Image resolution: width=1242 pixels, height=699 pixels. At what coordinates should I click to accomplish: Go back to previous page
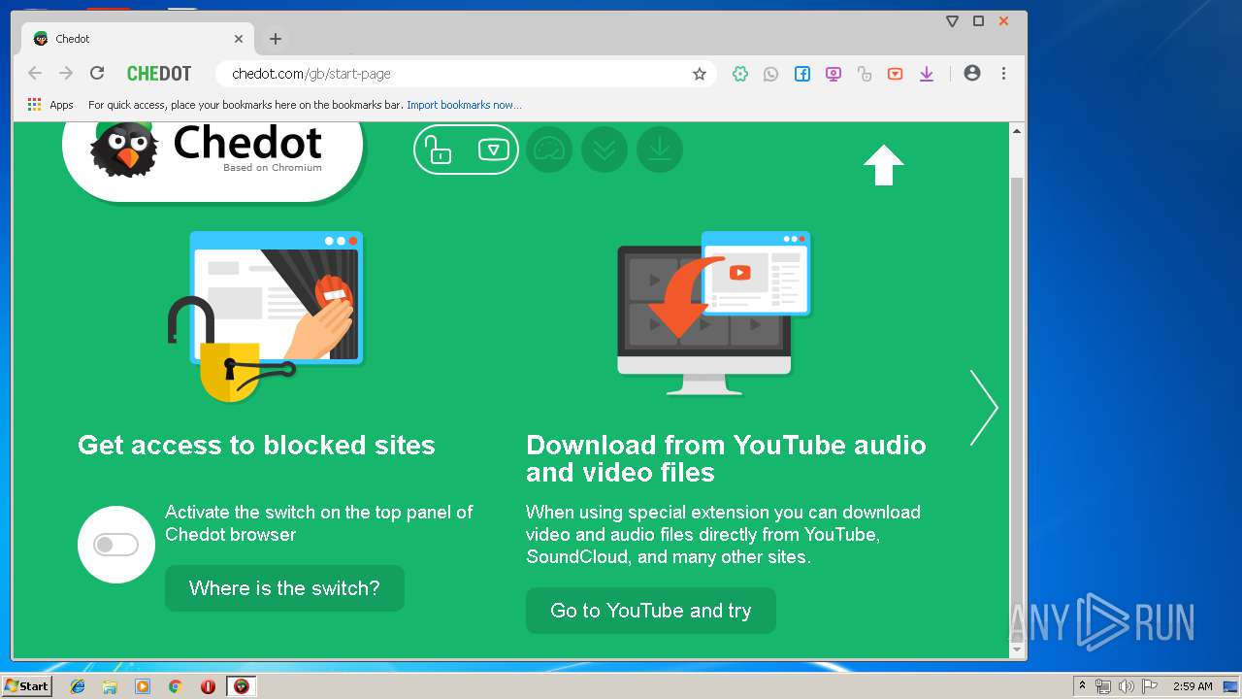[35, 73]
